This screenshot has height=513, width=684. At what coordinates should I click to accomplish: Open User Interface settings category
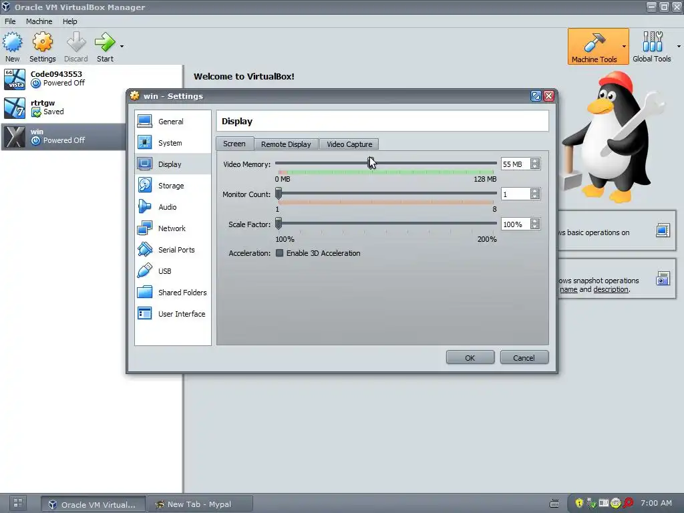tap(173, 314)
